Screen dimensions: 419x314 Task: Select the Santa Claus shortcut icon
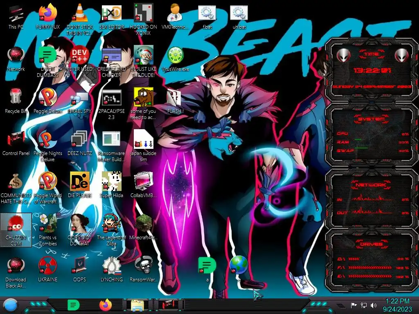point(143,55)
